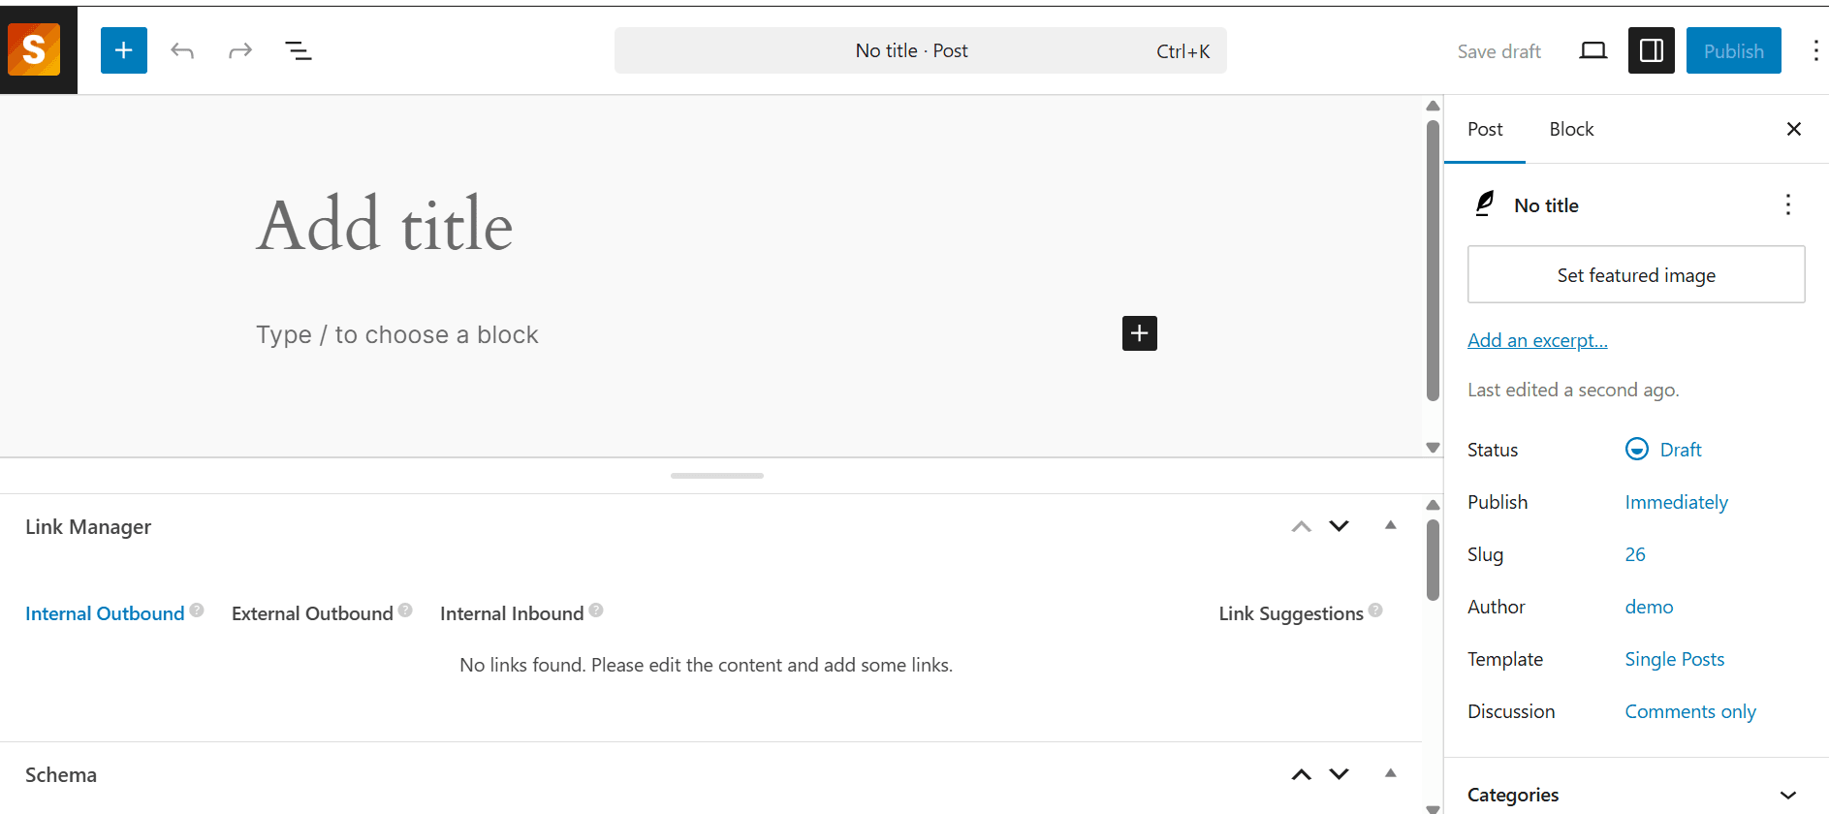Click the Add an excerpt link
This screenshot has width=1829, height=814.
tap(1536, 340)
